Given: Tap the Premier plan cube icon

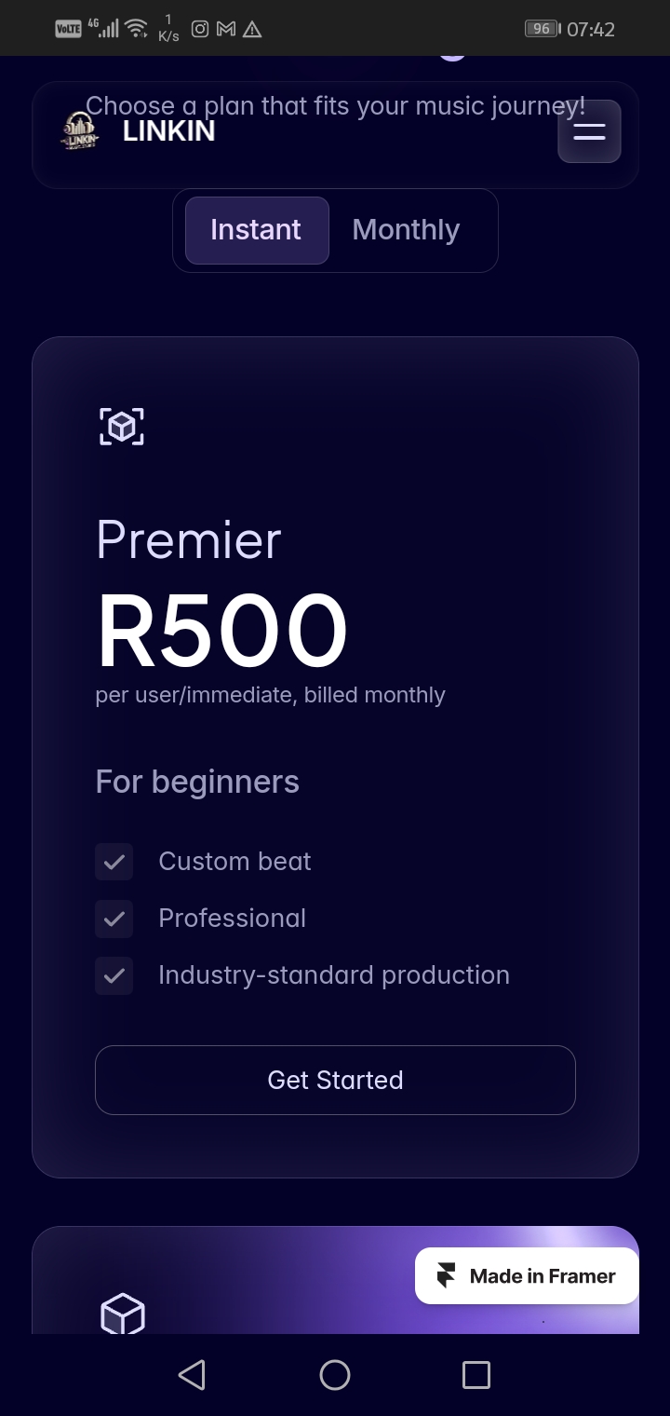Looking at the screenshot, I should pos(122,427).
